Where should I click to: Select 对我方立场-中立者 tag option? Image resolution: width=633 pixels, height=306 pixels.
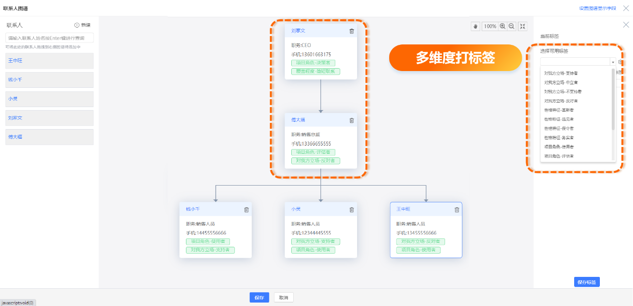tap(561, 82)
